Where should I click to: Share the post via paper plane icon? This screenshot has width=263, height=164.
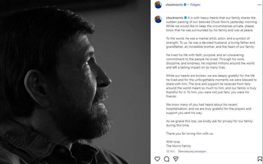pyautogui.click(x=176, y=159)
